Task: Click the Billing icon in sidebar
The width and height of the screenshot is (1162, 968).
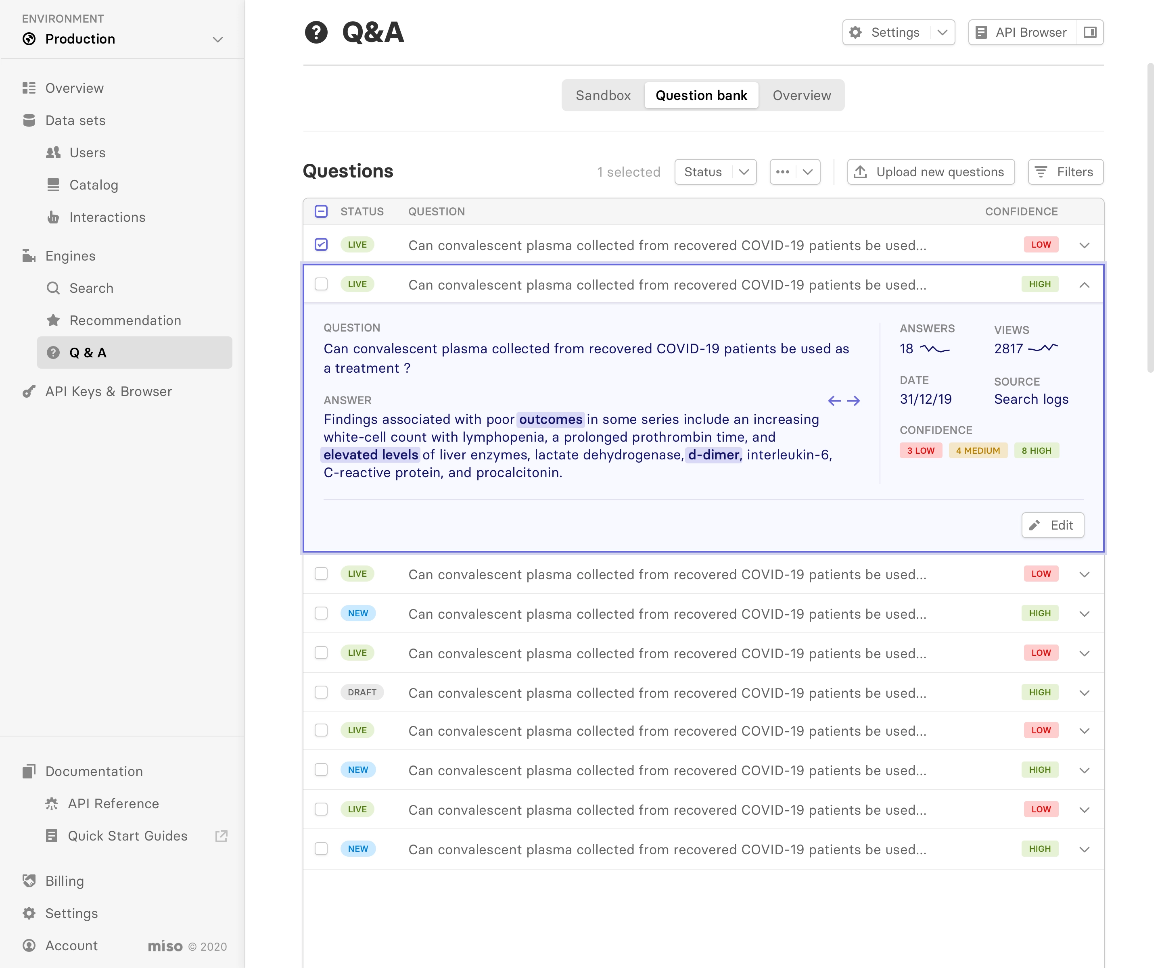Action: click(x=29, y=880)
